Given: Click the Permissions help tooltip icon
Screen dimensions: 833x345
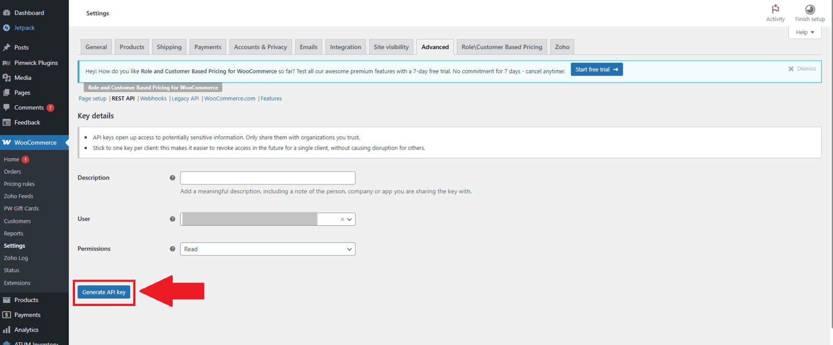Looking at the screenshot, I should [172, 249].
